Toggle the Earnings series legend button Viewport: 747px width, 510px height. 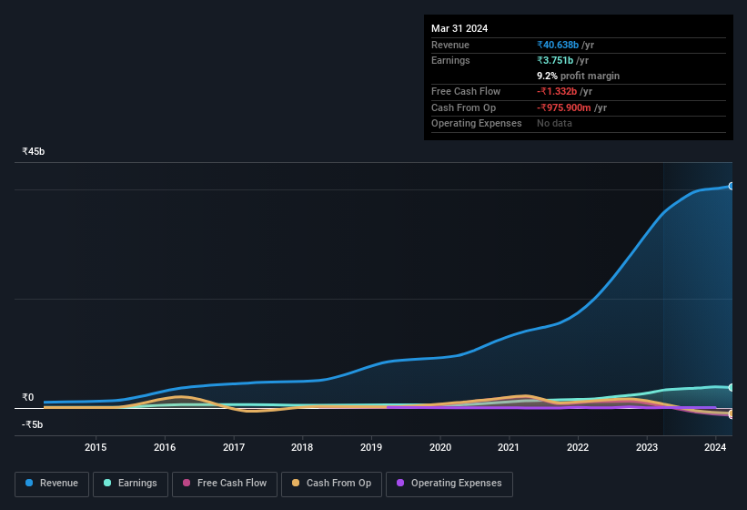point(130,484)
